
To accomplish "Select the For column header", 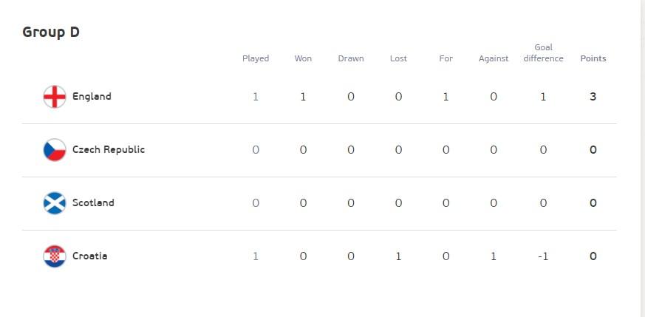I will click(446, 58).
